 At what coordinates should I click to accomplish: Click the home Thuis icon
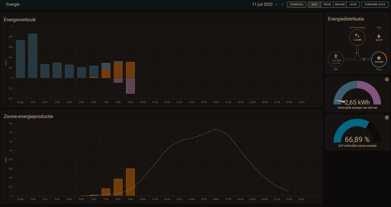379,58
